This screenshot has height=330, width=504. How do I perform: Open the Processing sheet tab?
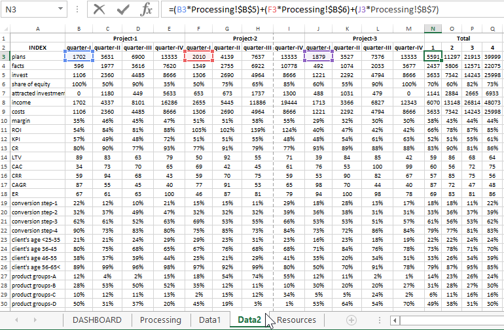(160, 320)
